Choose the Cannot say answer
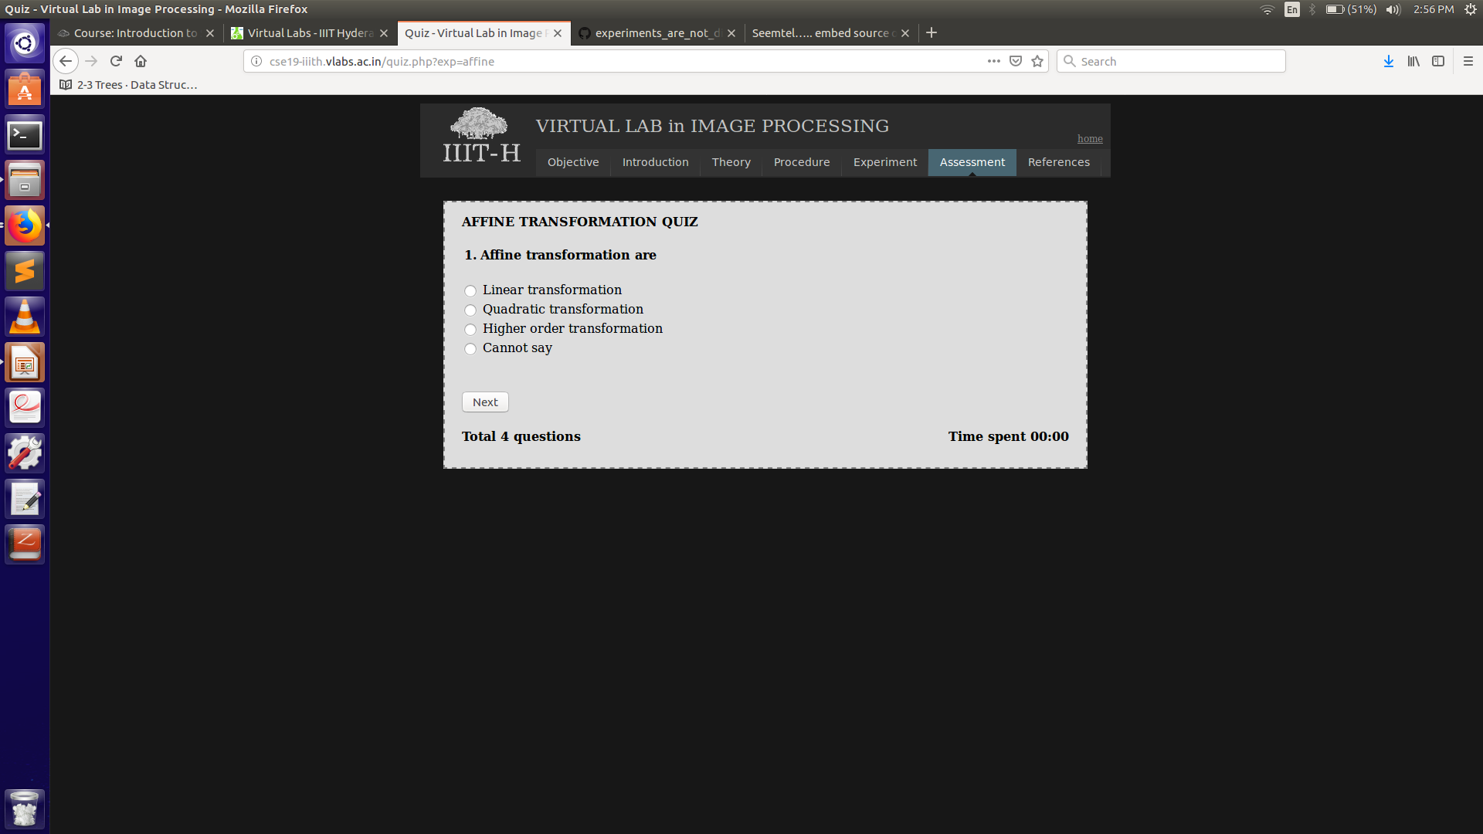 click(x=470, y=348)
